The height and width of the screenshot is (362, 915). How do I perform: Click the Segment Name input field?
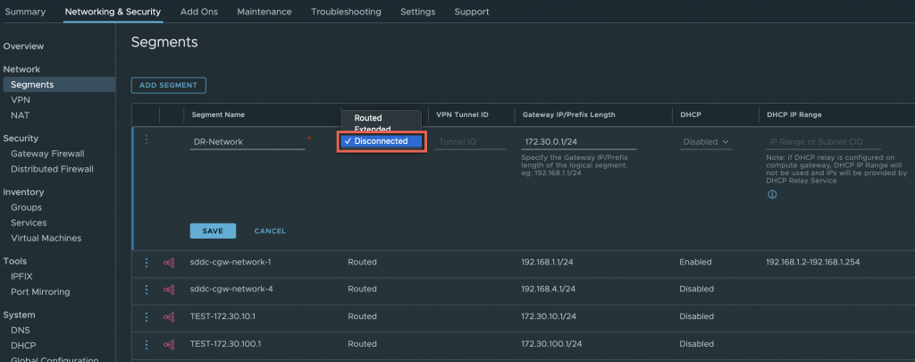248,142
